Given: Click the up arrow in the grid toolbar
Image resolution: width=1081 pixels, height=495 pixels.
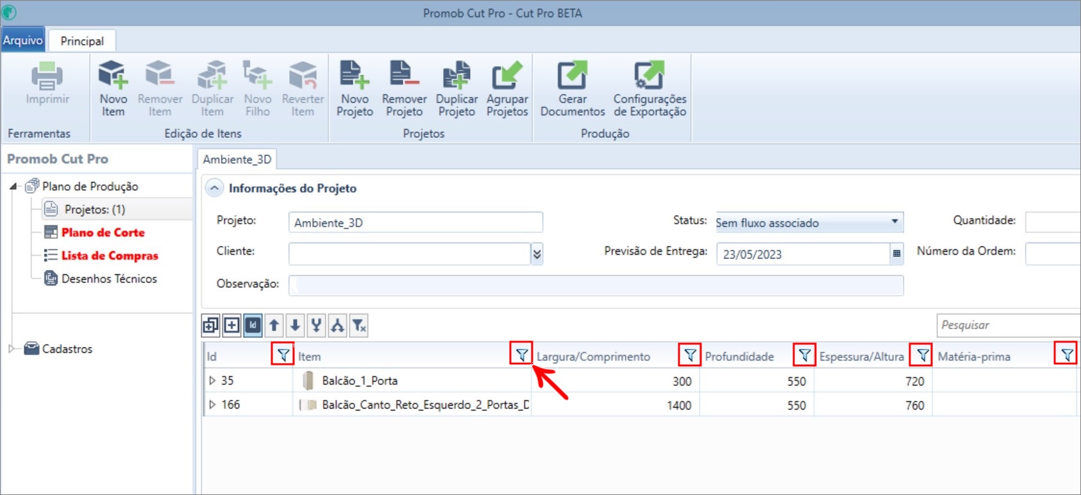Looking at the screenshot, I should click(274, 326).
